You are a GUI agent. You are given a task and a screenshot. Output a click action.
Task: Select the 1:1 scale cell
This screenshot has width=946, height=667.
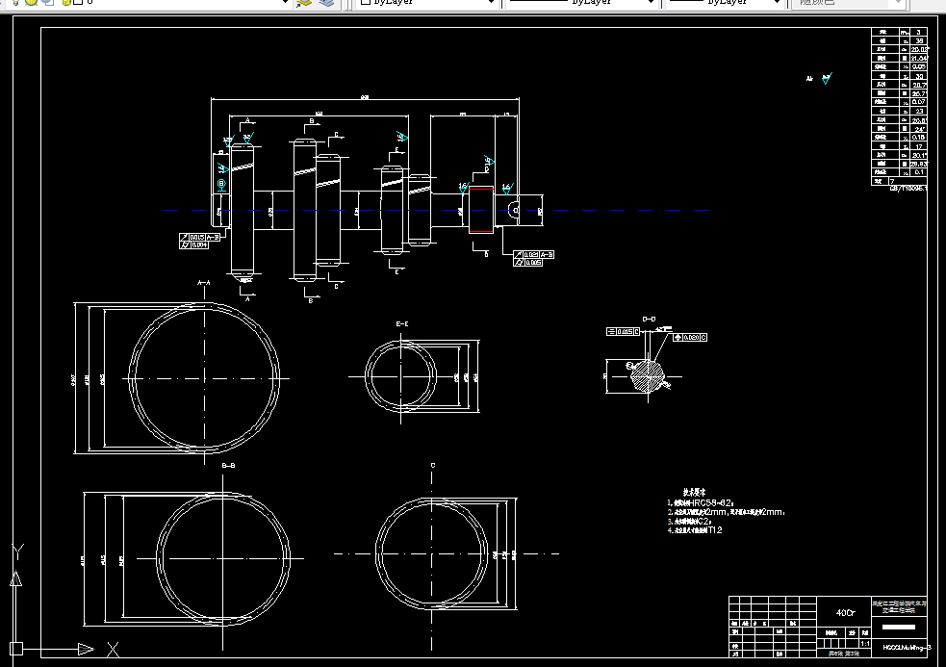click(x=864, y=644)
